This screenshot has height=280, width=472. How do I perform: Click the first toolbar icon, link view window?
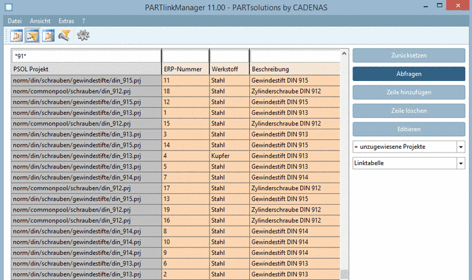(x=16, y=35)
